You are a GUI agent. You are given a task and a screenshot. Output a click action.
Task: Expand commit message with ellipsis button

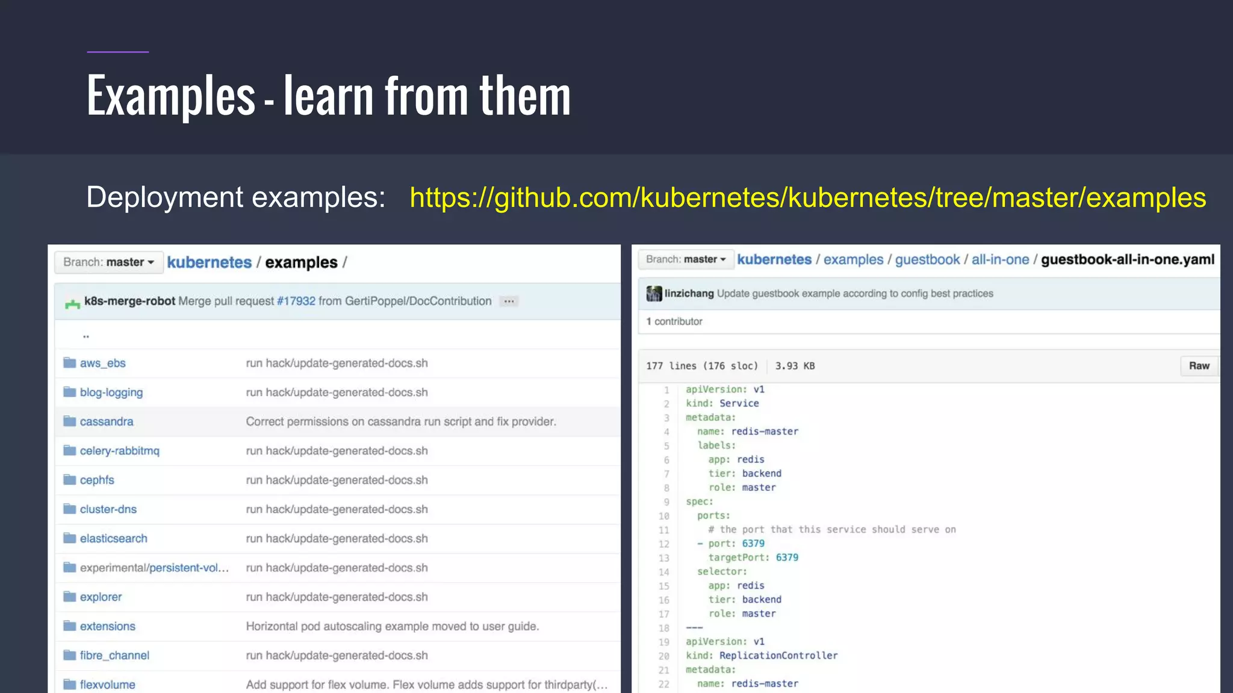tap(509, 301)
